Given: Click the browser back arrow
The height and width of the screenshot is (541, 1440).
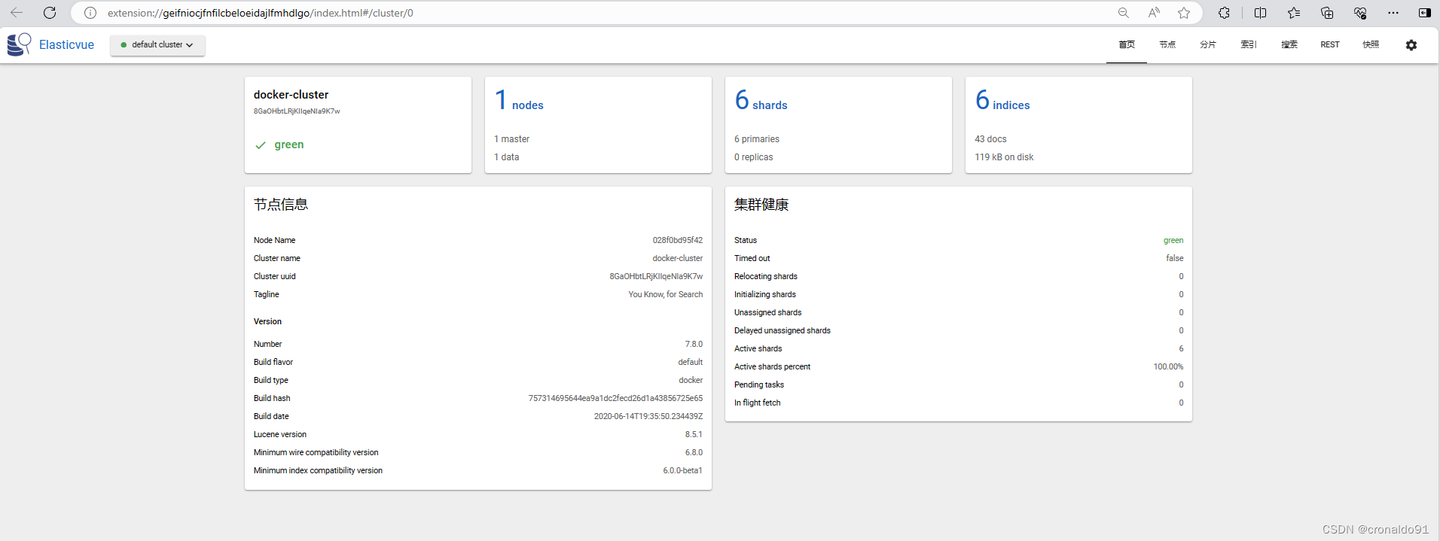Looking at the screenshot, I should click(17, 13).
